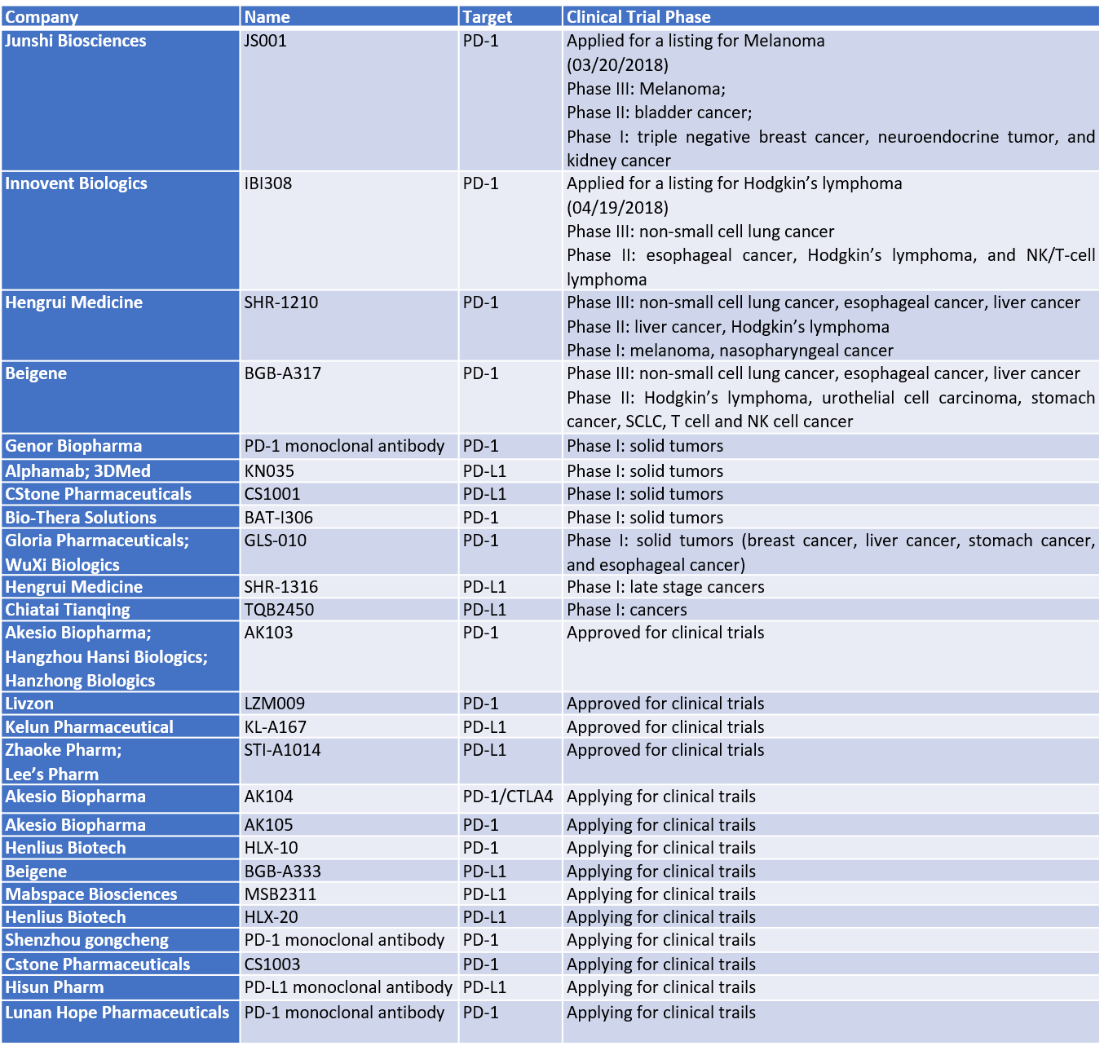
Task: Click the SHR-1316 drug name
Action: tap(281, 587)
